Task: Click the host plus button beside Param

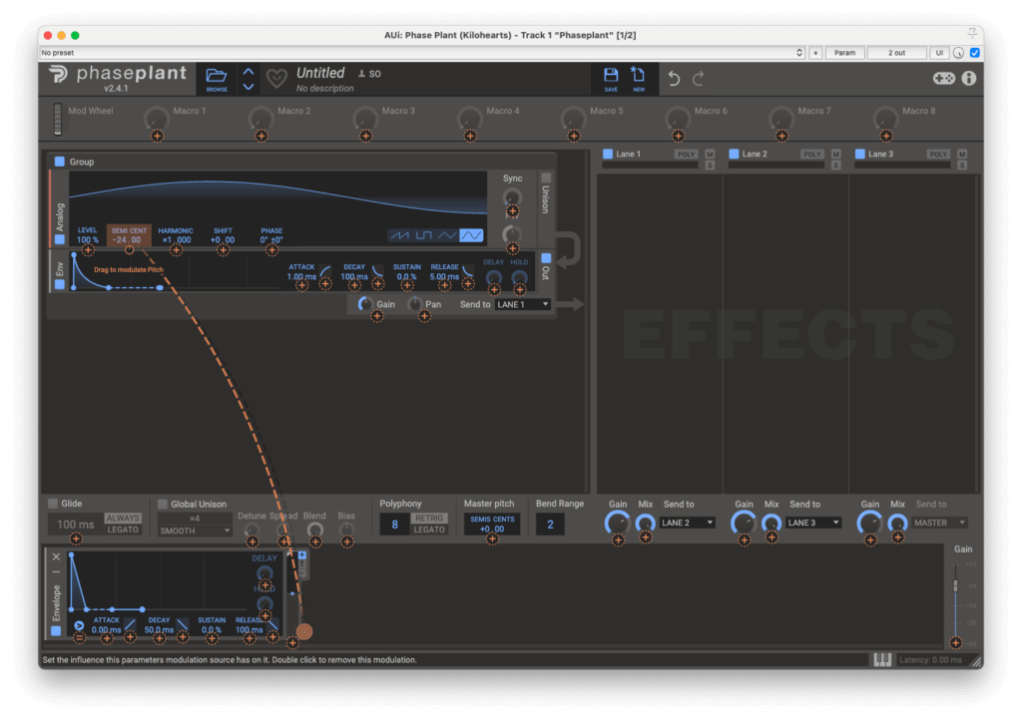Action: [815, 53]
